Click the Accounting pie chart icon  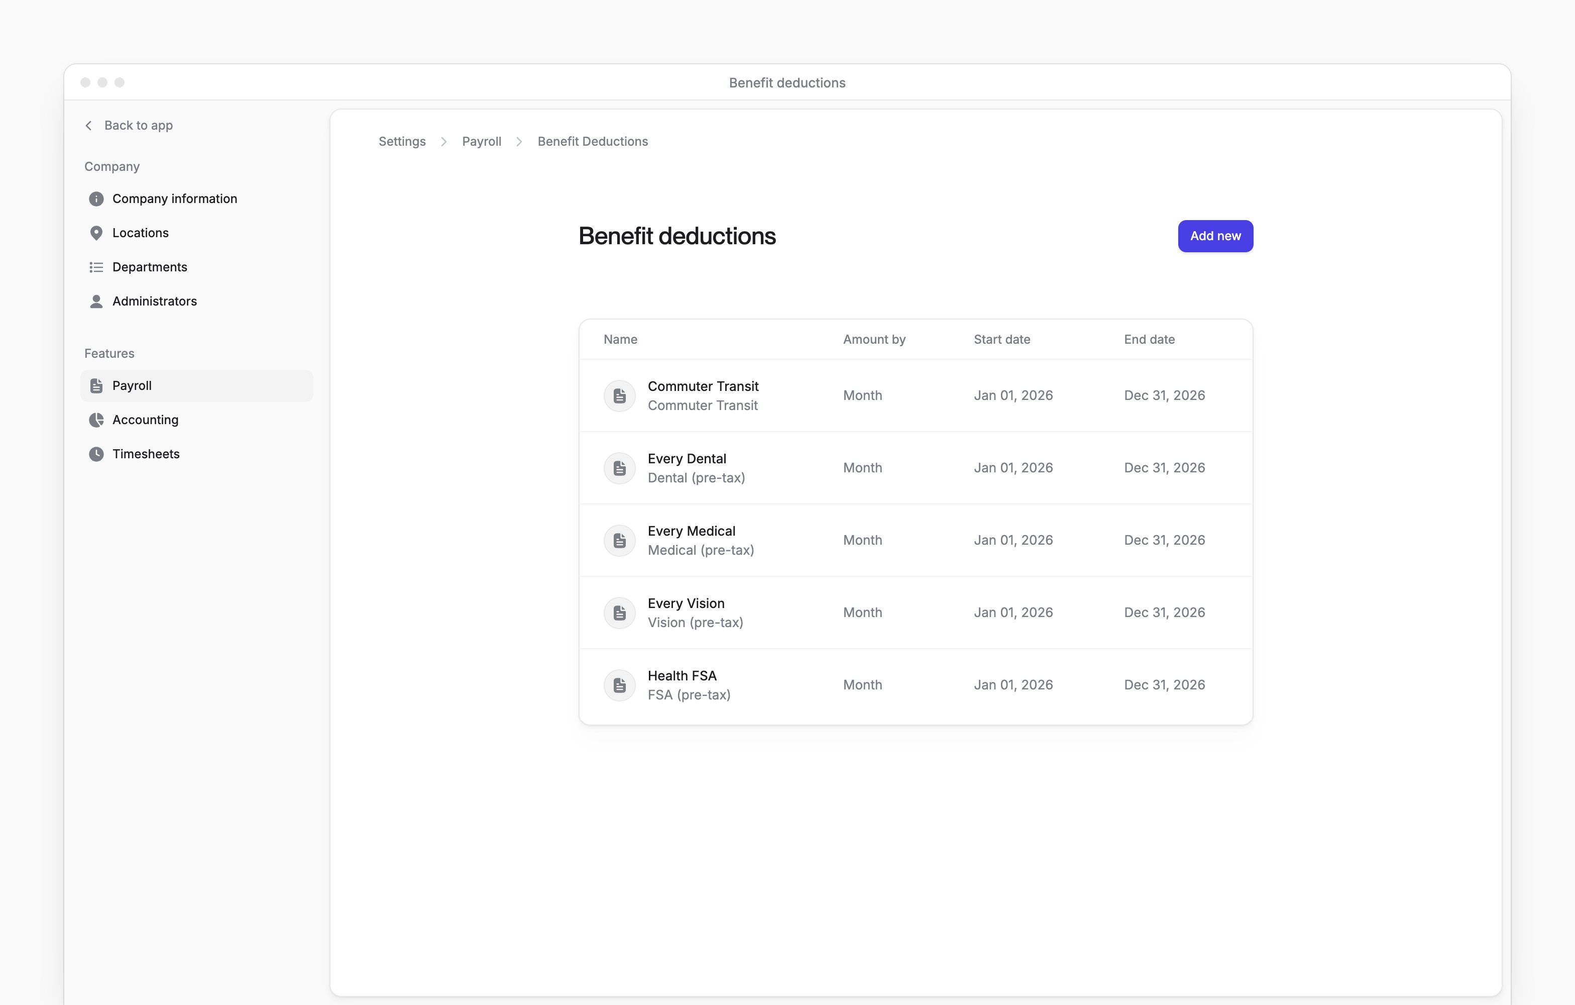point(96,420)
